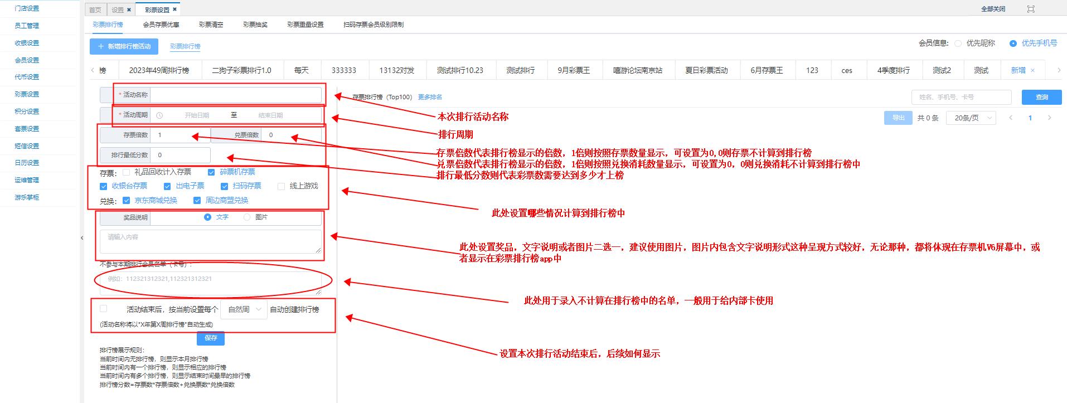This screenshot has width=1067, height=403.
Task: Switch to 彩票抽奖 tab
Action: [x=255, y=25]
